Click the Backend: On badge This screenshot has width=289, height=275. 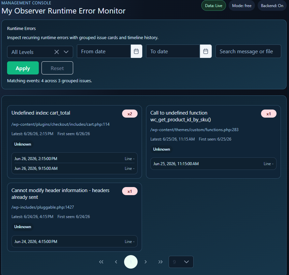click(x=272, y=5)
